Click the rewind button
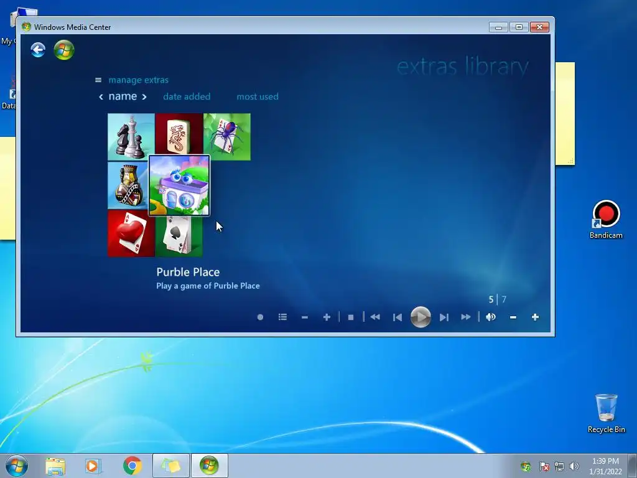The height and width of the screenshot is (478, 637). tap(375, 317)
